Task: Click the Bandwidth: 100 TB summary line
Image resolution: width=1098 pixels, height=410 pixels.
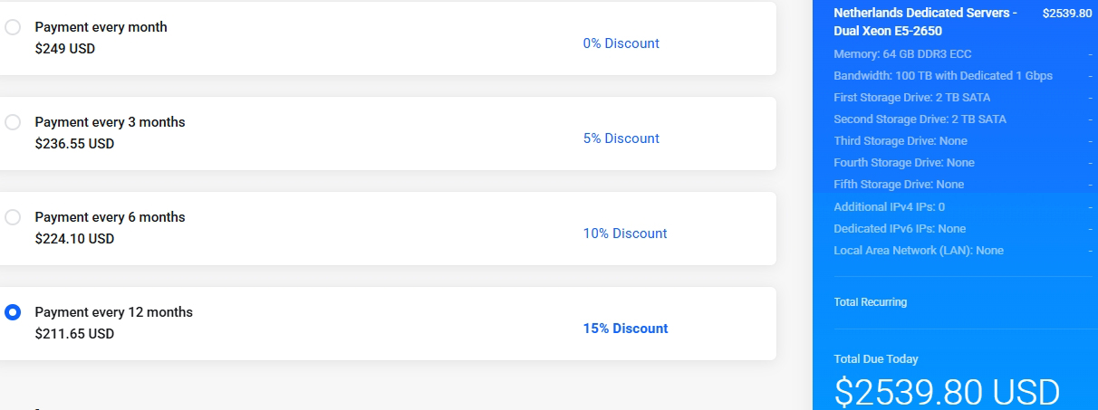Action: (x=943, y=76)
